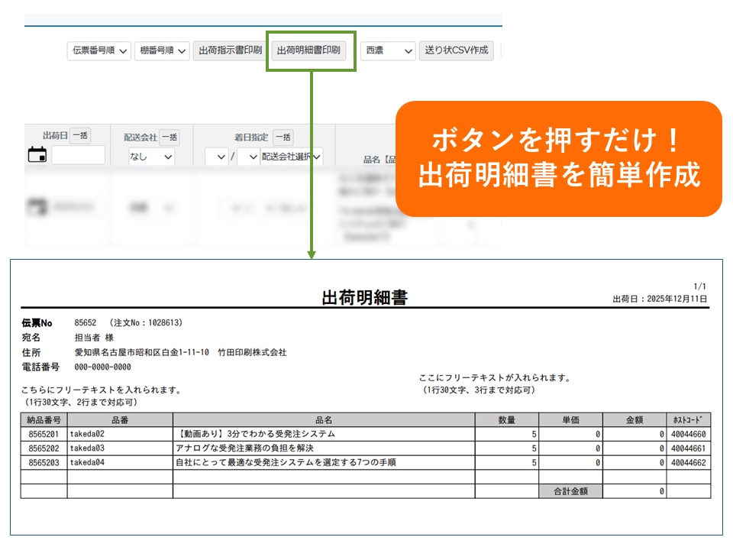Click the 合計金額 total label cell

click(x=570, y=491)
